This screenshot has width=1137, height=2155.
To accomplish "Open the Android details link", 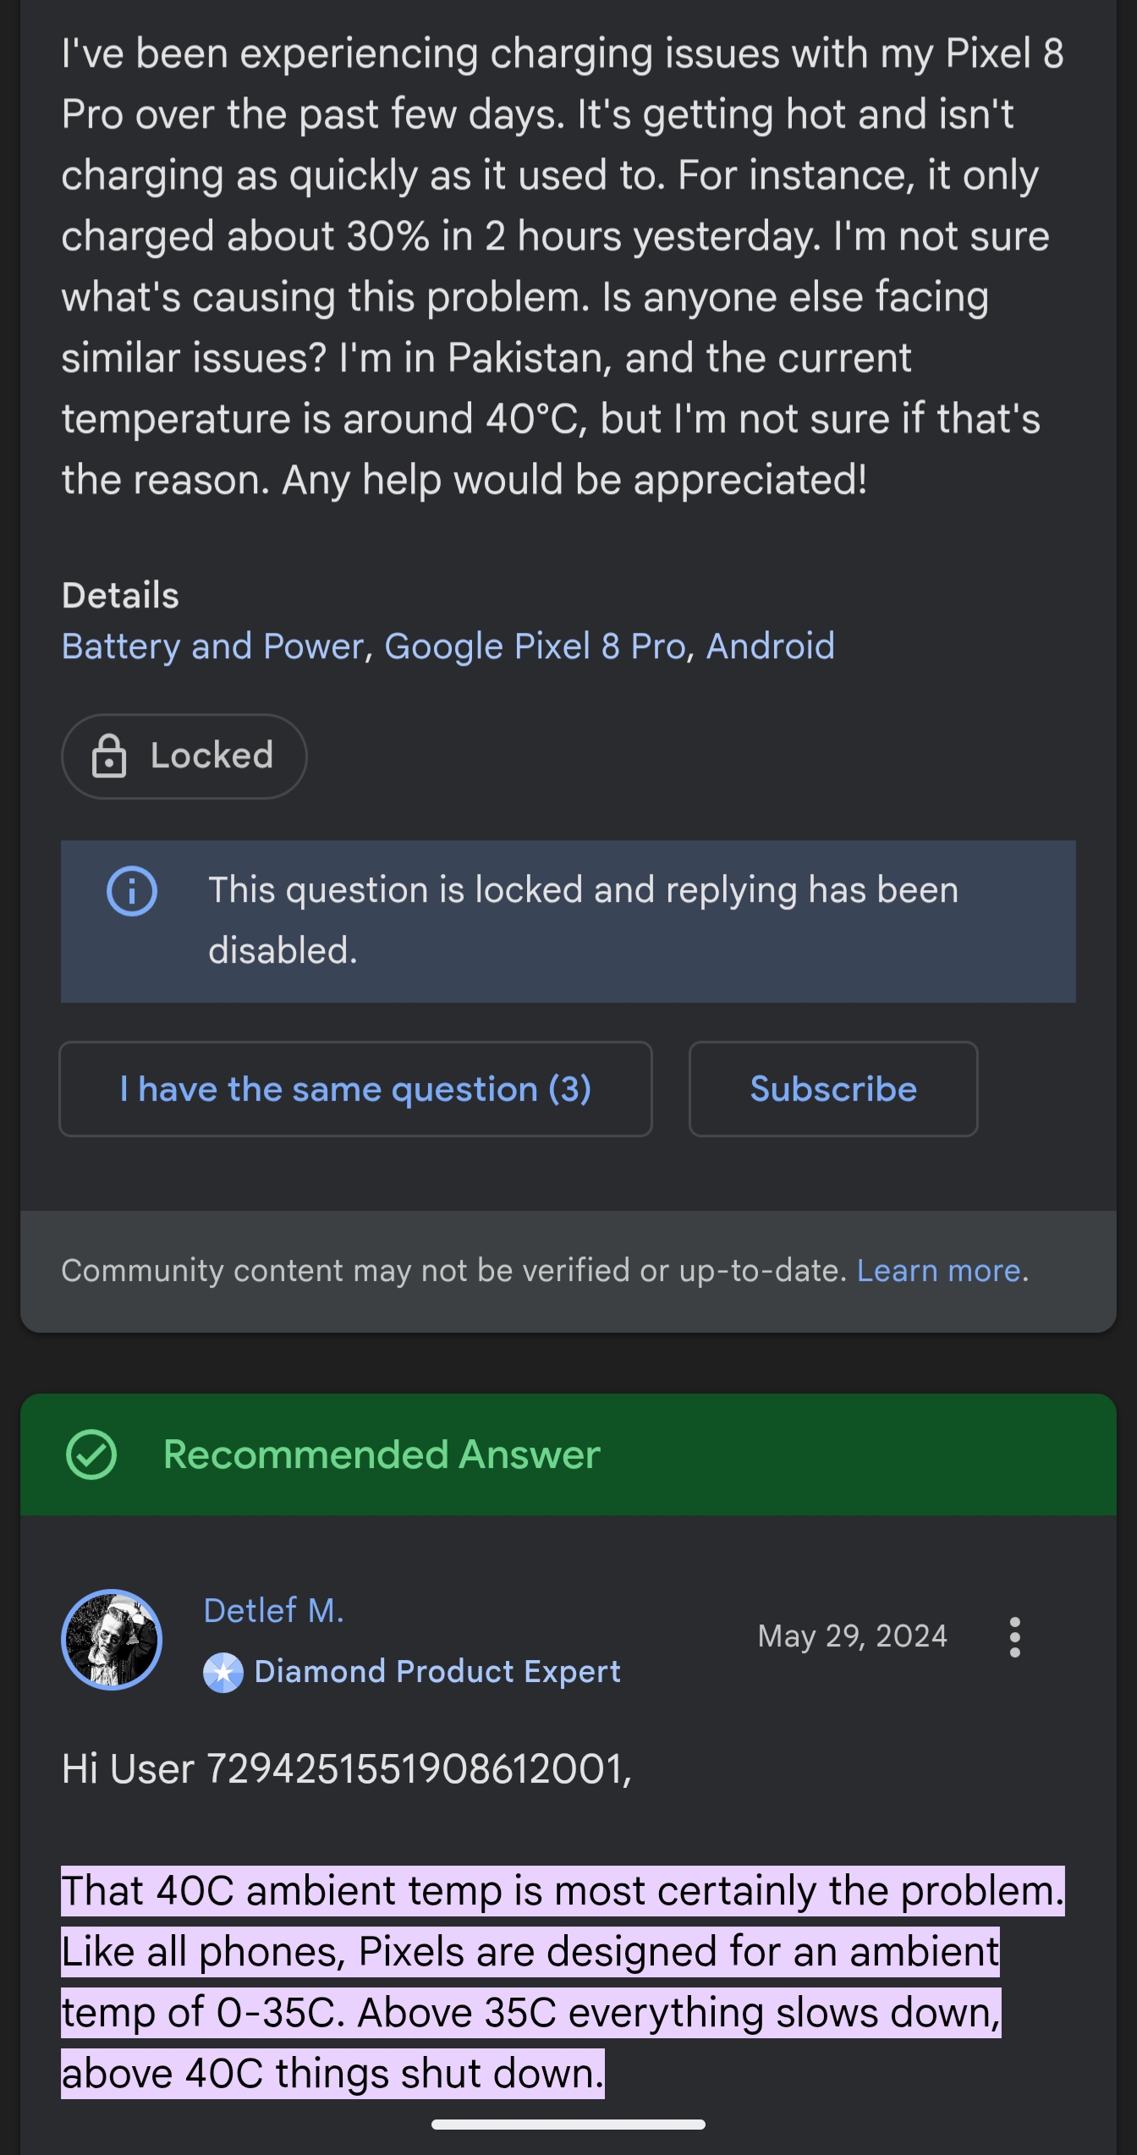I will 770,646.
